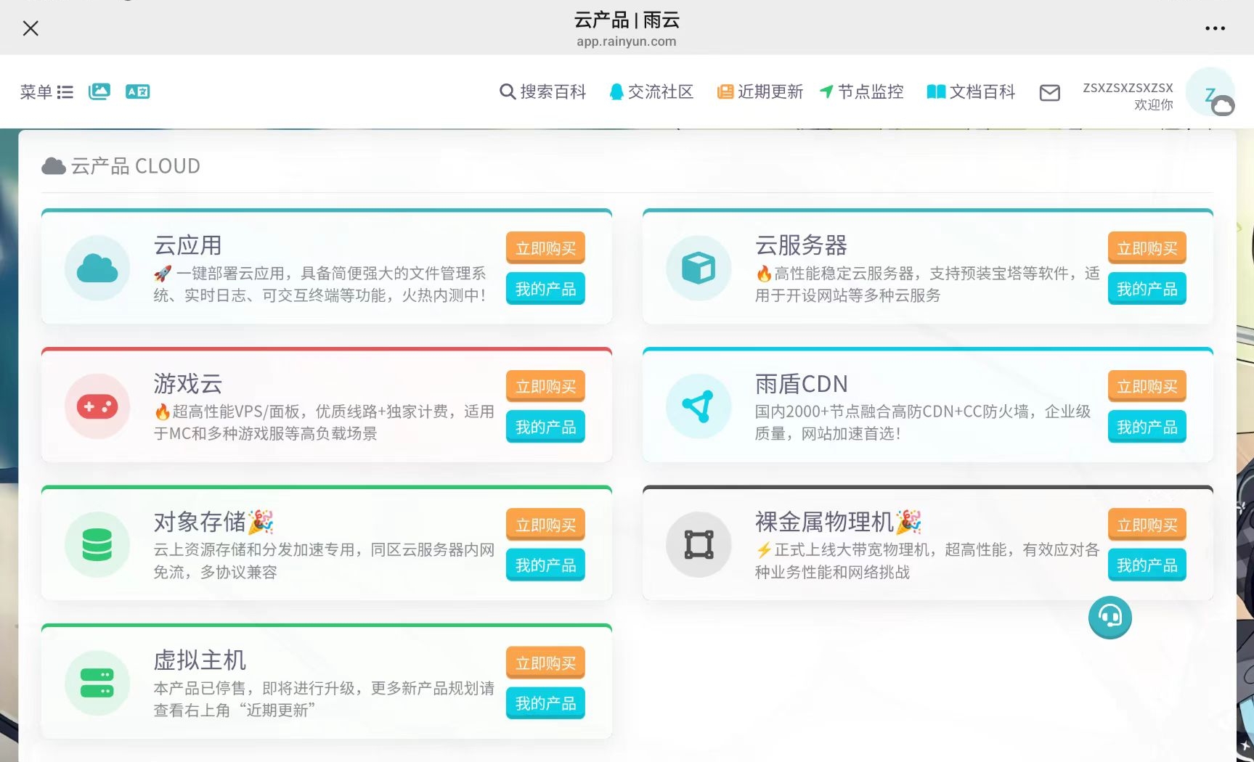Open the three-dot more options menu

(x=1215, y=28)
